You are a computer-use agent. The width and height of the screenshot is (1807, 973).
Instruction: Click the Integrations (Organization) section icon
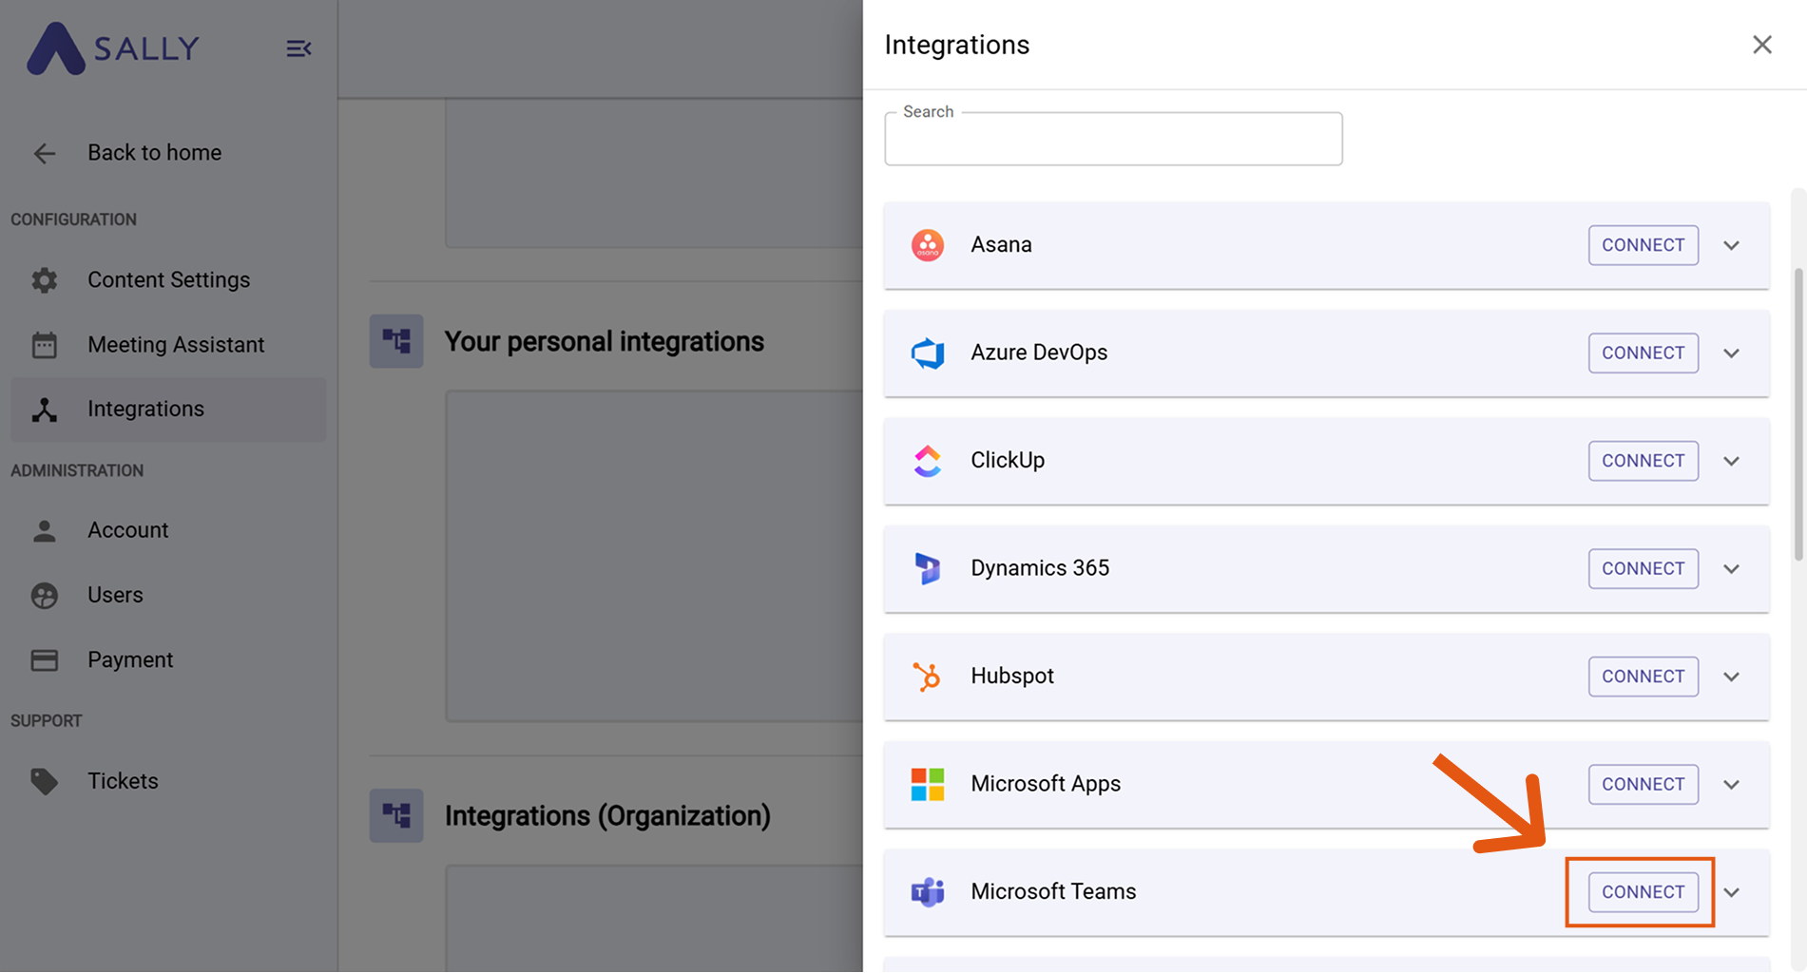point(396,815)
